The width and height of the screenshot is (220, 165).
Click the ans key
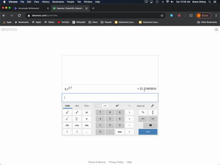click(x=120, y=132)
